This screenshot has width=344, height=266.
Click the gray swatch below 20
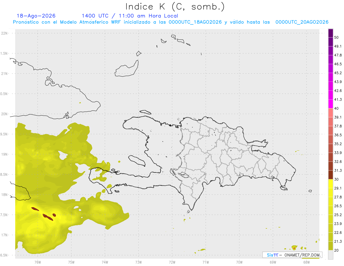[x=331, y=255]
